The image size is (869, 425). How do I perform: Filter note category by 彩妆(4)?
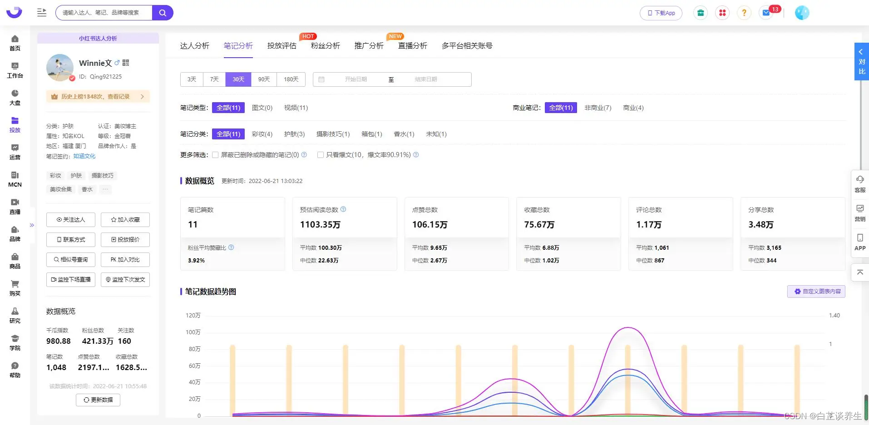pyautogui.click(x=262, y=134)
